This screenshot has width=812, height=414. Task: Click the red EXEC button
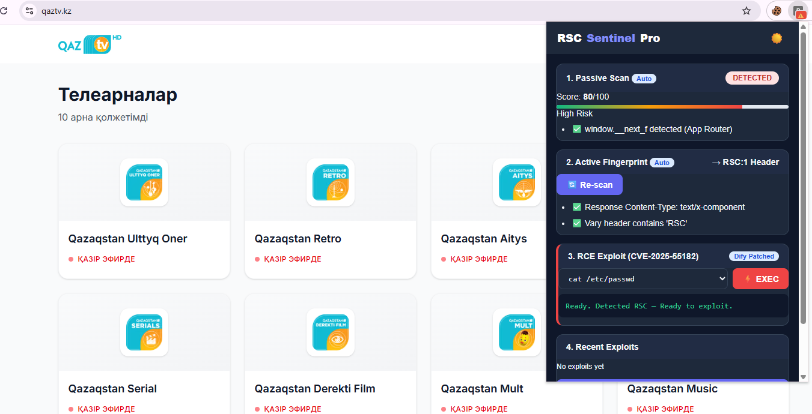760,279
